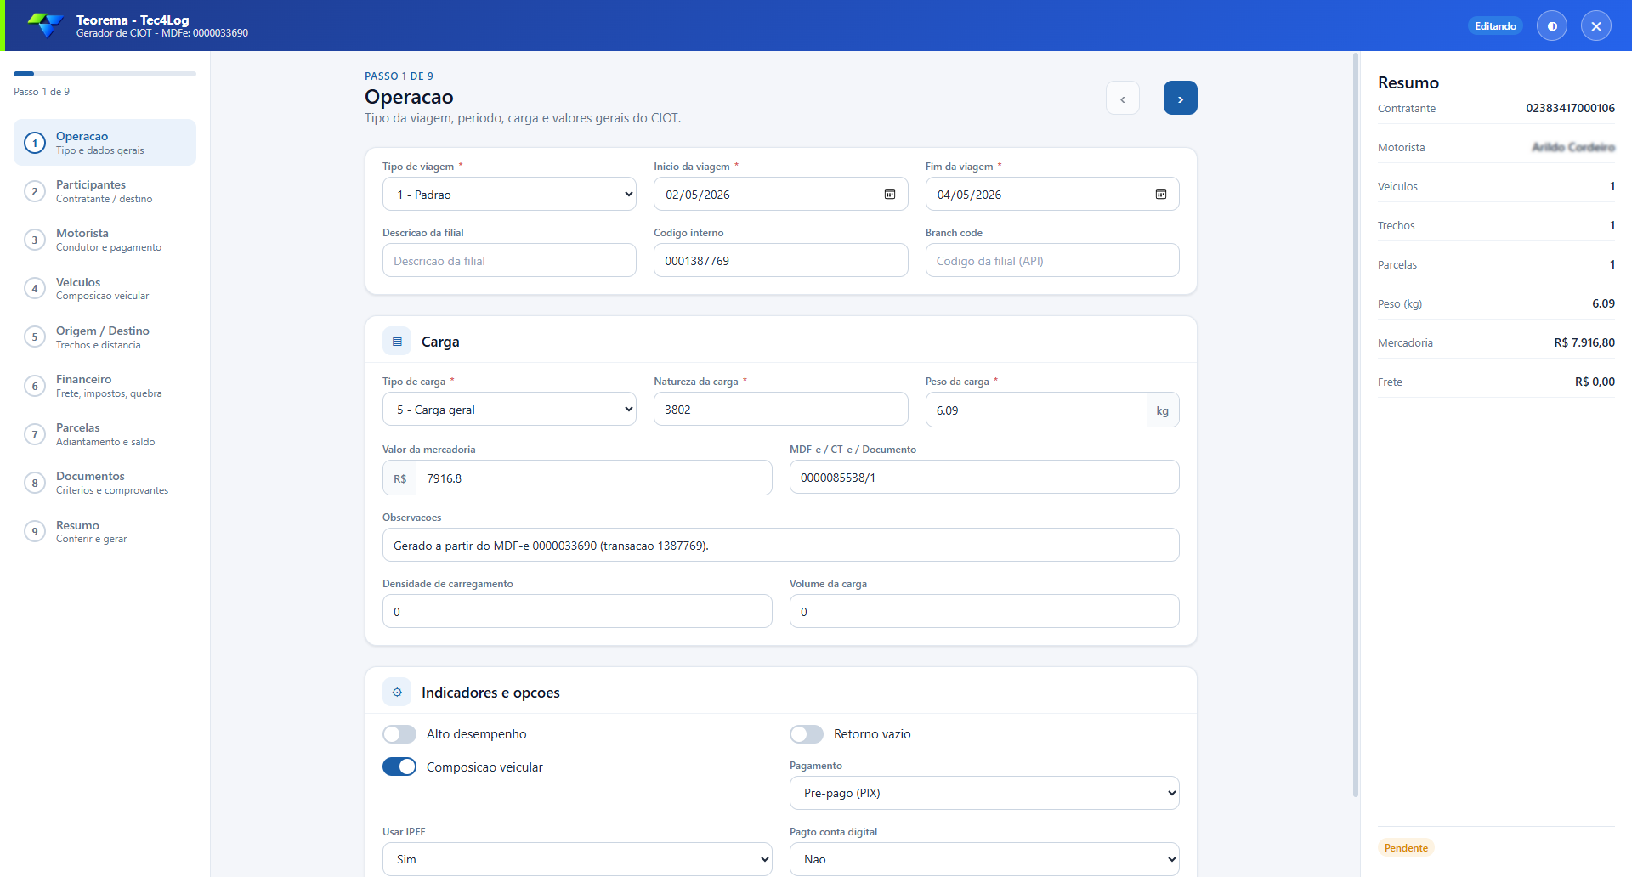
Task: Disable the Composicao veicular switch
Action: [399, 767]
